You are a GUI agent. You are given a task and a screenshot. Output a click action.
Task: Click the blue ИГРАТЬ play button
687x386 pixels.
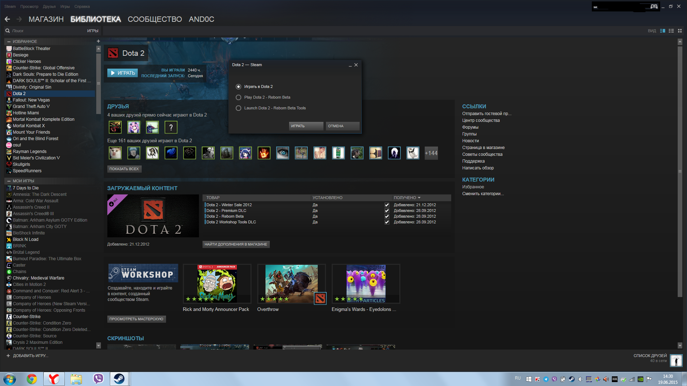tap(123, 73)
